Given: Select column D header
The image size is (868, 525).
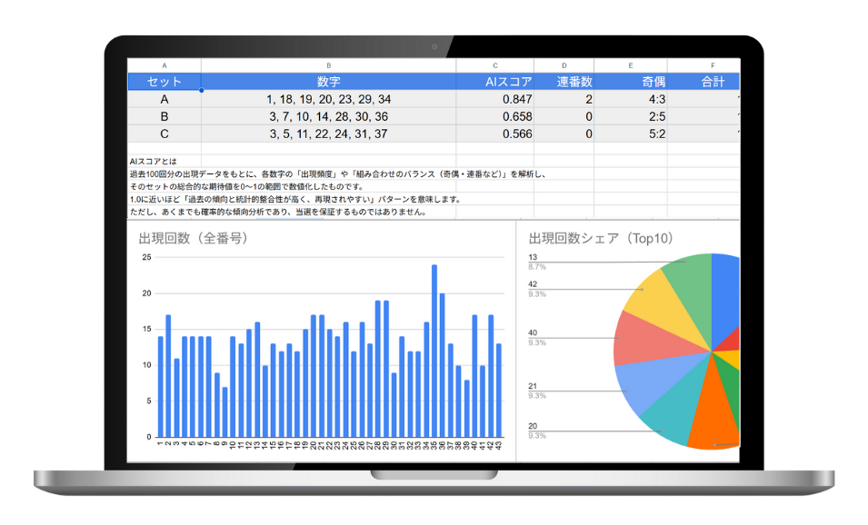Looking at the screenshot, I should tap(564, 65).
